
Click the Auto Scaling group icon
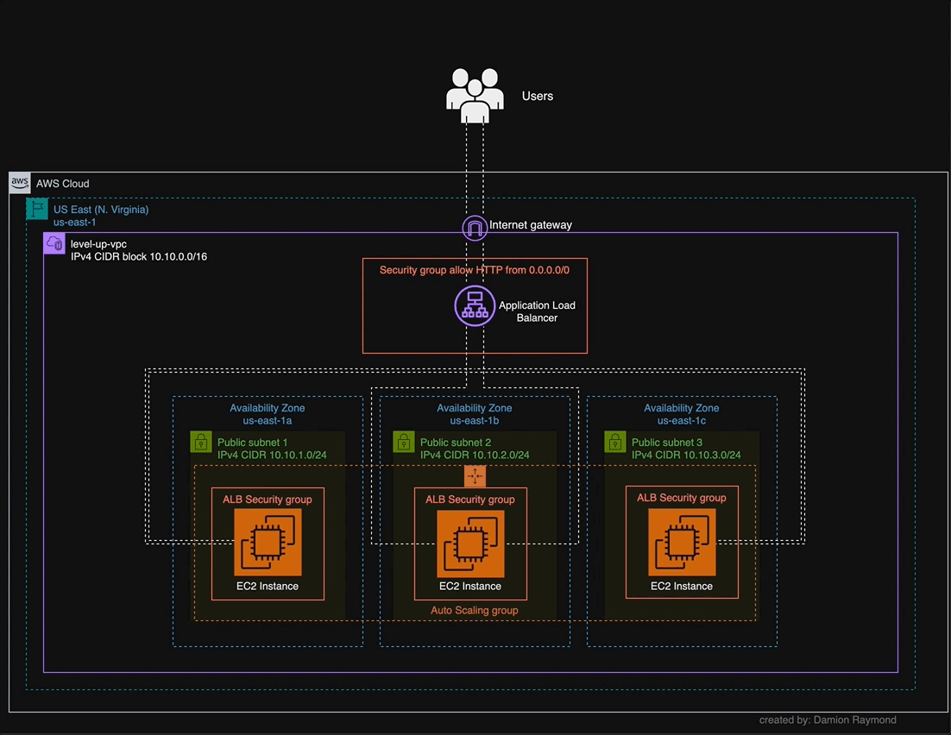(x=474, y=475)
